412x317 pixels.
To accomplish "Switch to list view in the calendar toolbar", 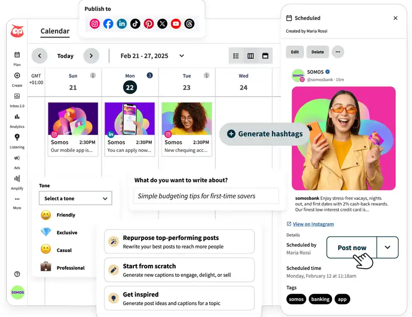I will pyautogui.click(x=236, y=55).
